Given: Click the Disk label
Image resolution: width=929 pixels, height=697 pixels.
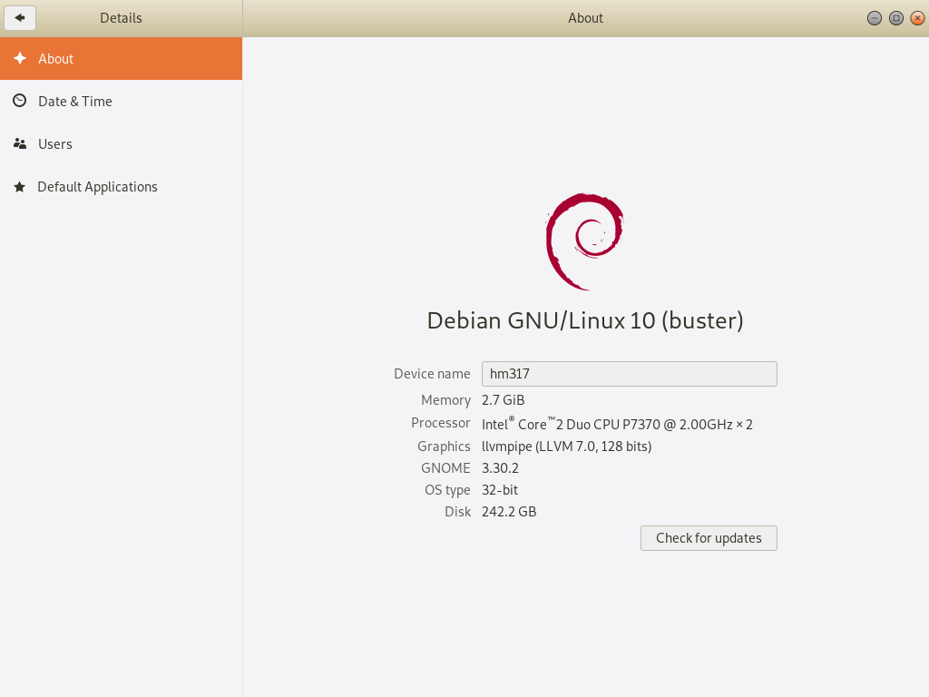Looking at the screenshot, I should pyautogui.click(x=457, y=512).
